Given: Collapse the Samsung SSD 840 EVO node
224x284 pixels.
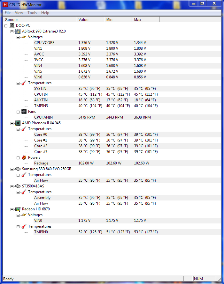Looking at the screenshot, I should [12, 169].
